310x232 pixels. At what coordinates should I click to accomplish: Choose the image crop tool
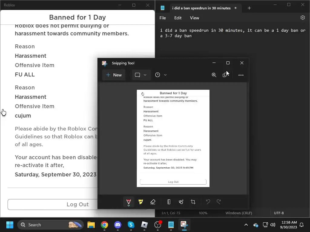click(x=193, y=202)
